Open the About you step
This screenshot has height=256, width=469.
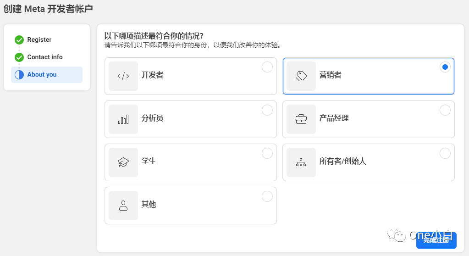(47, 75)
